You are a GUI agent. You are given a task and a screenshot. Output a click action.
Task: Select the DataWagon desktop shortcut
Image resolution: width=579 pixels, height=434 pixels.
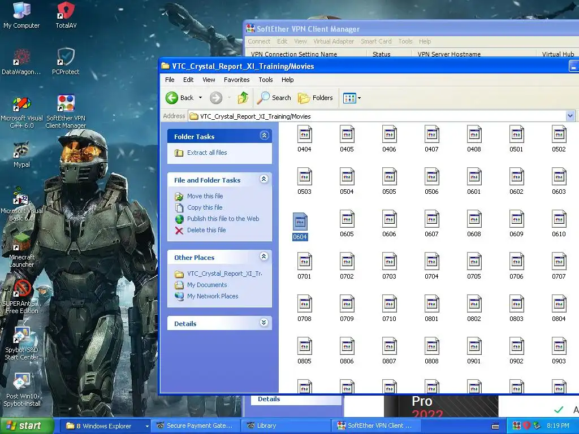[21, 61]
